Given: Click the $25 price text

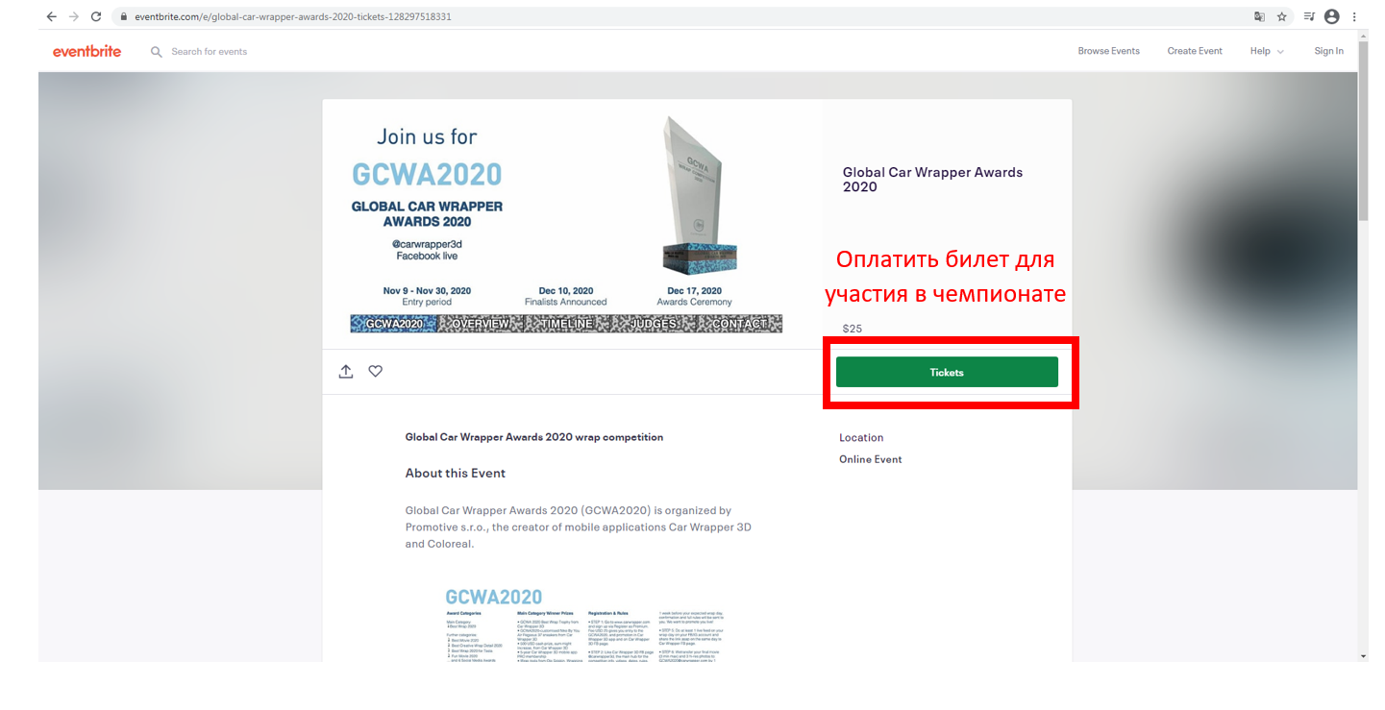Looking at the screenshot, I should pyautogui.click(x=853, y=329).
